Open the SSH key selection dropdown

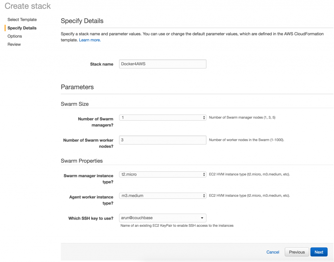coord(162,218)
